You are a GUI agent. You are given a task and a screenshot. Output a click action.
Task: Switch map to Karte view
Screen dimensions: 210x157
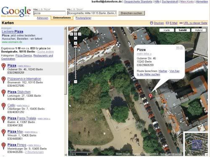(x=167, y=30)
